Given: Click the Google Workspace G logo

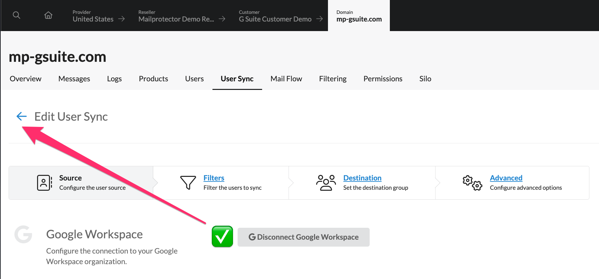Looking at the screenshot, I should pos(23,234).
